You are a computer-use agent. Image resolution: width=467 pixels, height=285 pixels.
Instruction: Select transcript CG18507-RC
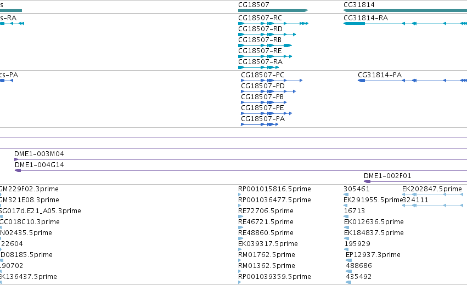pyautogui.click(x=260, y=18)
